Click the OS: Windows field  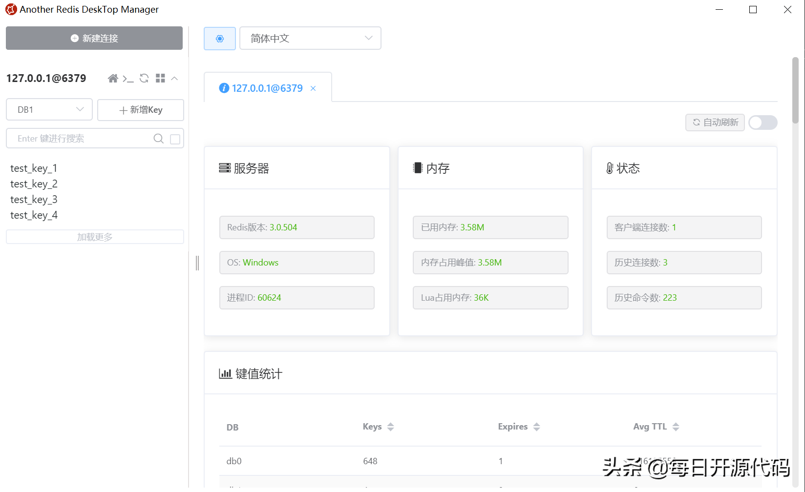[297, 263]
